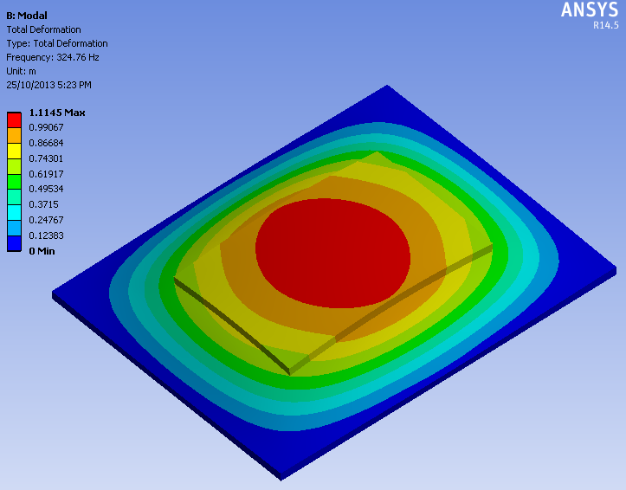
Task: Click the R14.5 version label
Action: (x=605, y=26)
